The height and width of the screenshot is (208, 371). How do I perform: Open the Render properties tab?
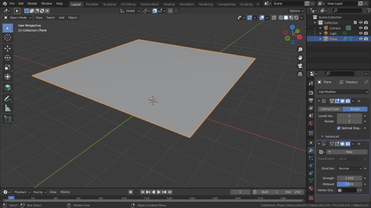[x=311, y=93]
